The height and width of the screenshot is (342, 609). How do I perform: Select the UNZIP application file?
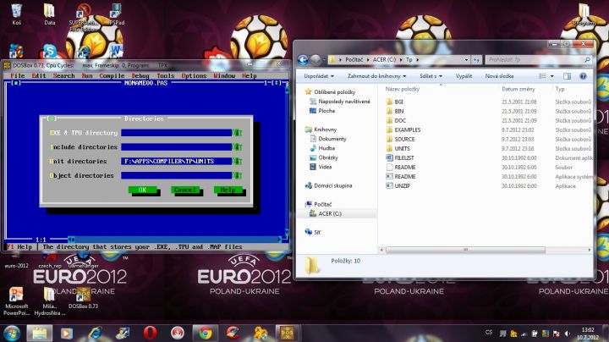pyautogui.click(x=398, y=185)
